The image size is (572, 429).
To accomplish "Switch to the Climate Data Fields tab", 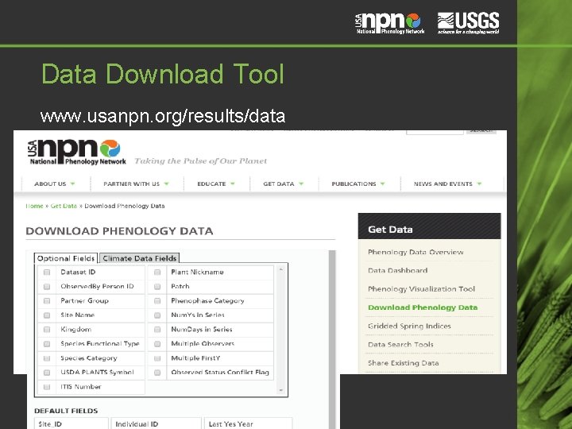I will pyautogui.click(x=139, y=258).
